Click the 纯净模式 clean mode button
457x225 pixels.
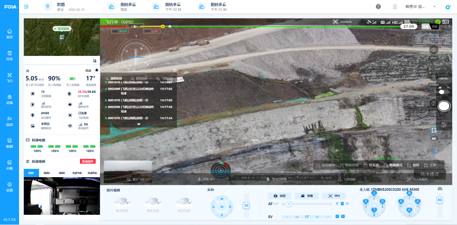(429, 174)
